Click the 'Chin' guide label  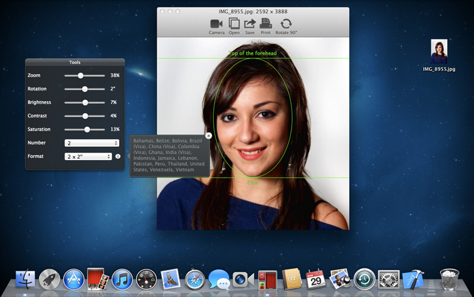[253, 183]
